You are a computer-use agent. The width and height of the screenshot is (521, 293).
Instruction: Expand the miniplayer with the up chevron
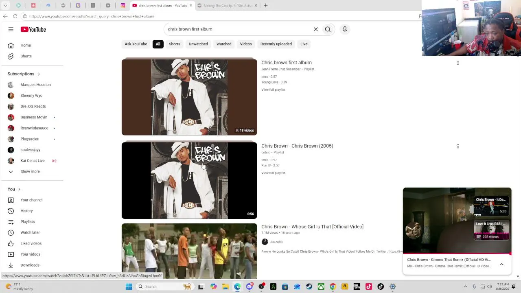[501, 264]
